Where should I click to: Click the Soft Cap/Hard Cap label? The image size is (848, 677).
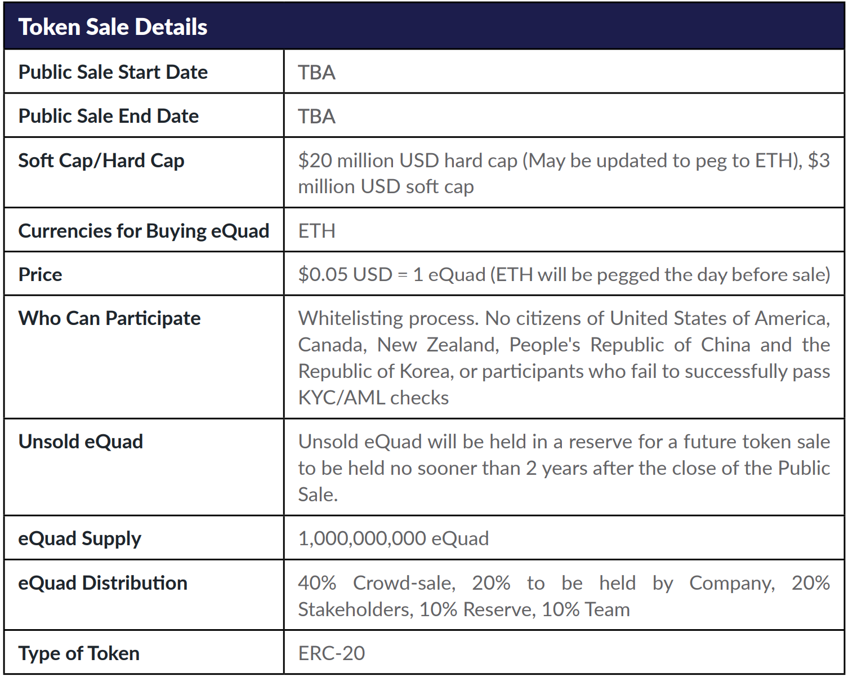click(x=101, y=161)
